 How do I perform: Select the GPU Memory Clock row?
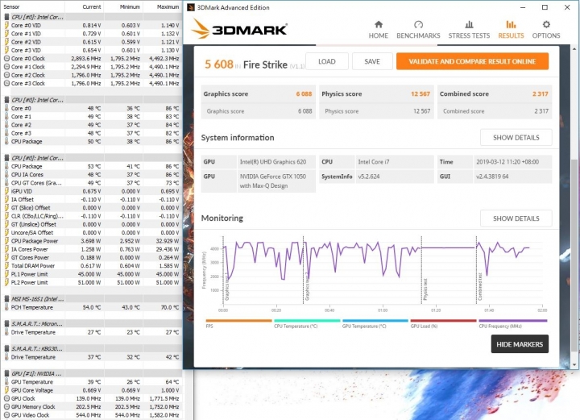coord(91,406)
